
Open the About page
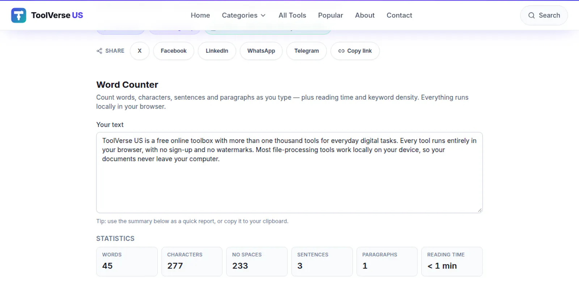click(x=364, y=15)
